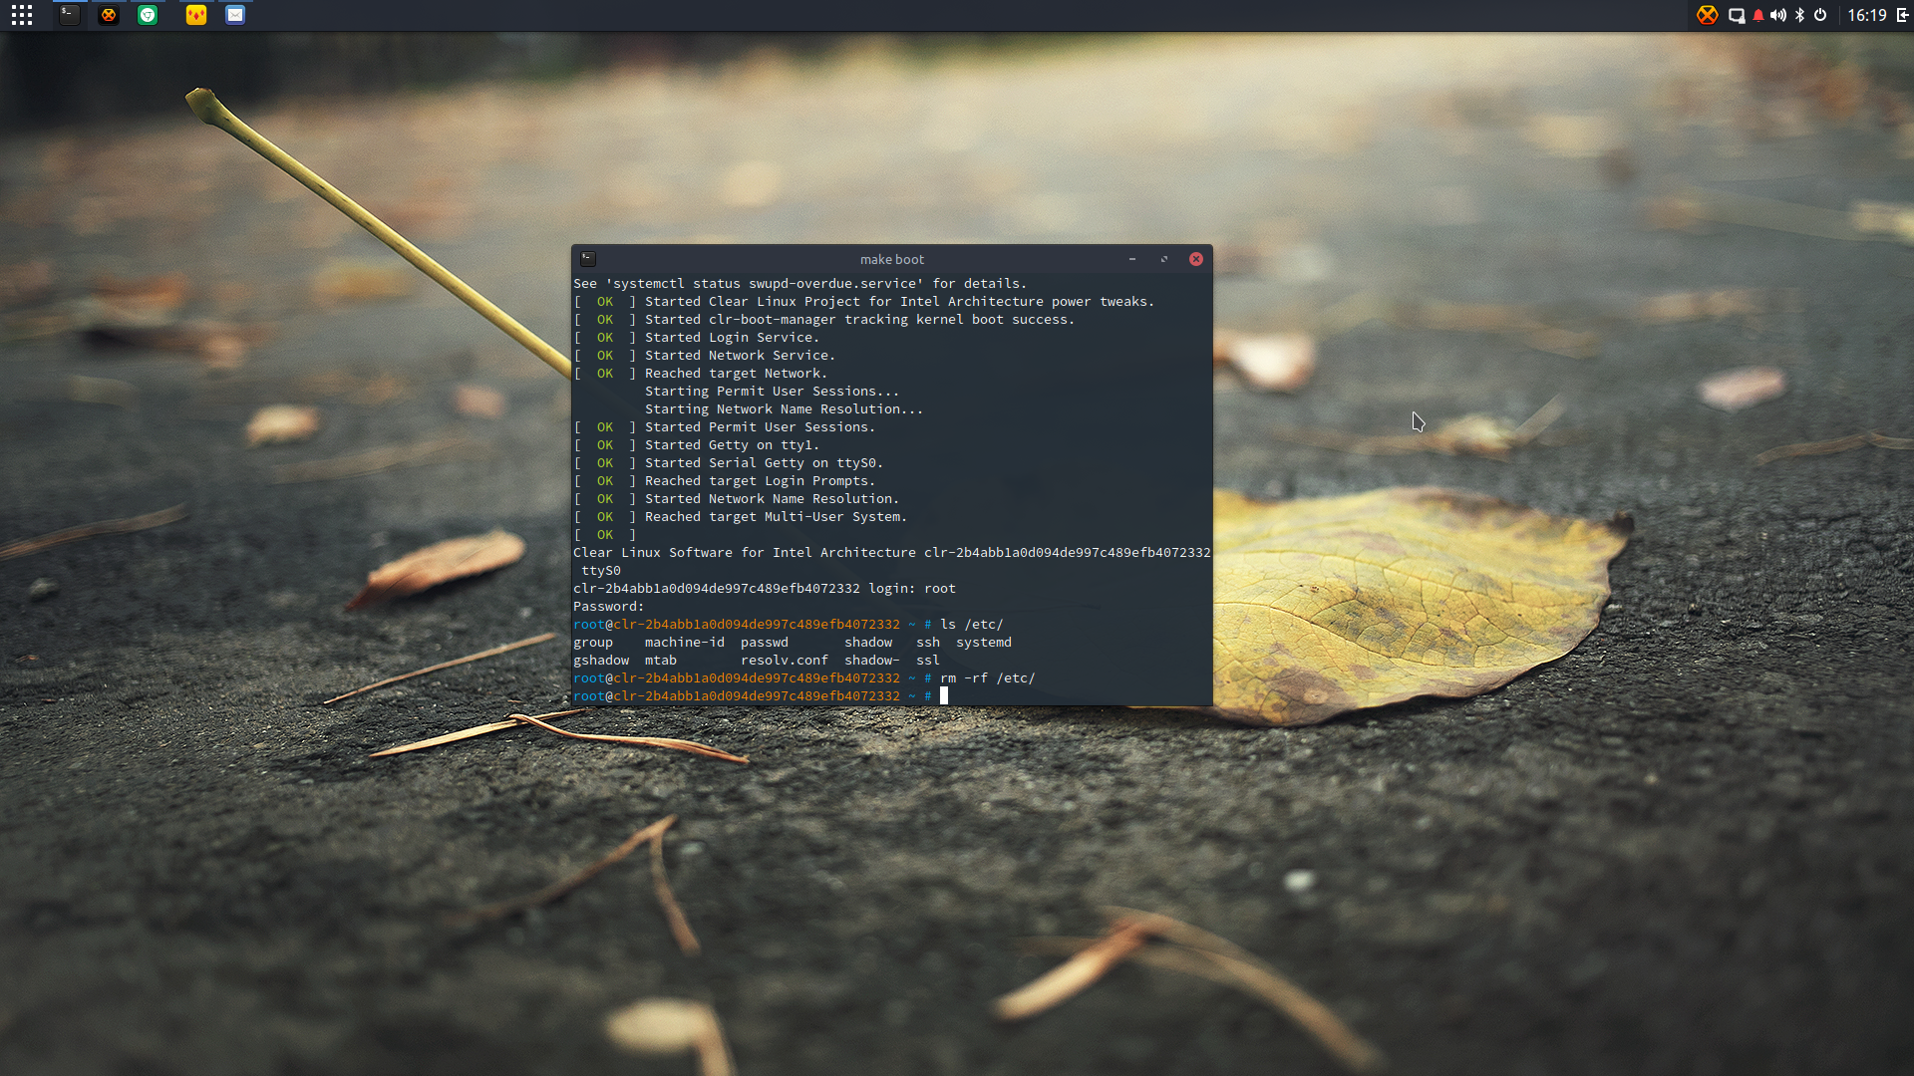This screenshot has height=1076, width=1914.
Task: Click 'systemd' in the ls output
Action: [984, 643]
